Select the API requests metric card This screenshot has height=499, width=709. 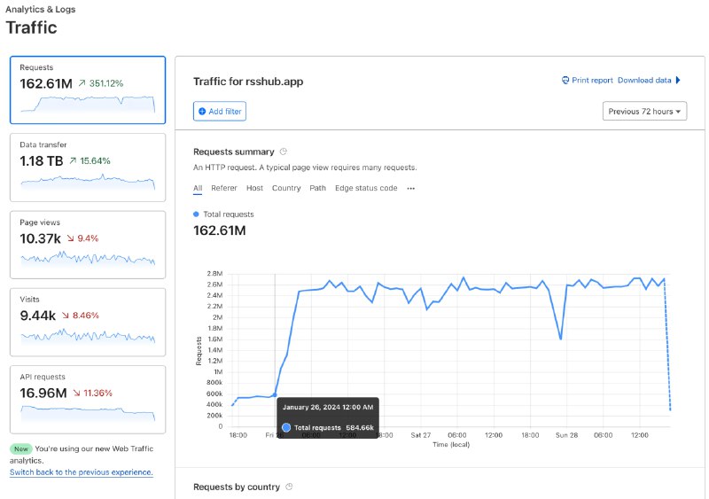coord(88,399)
